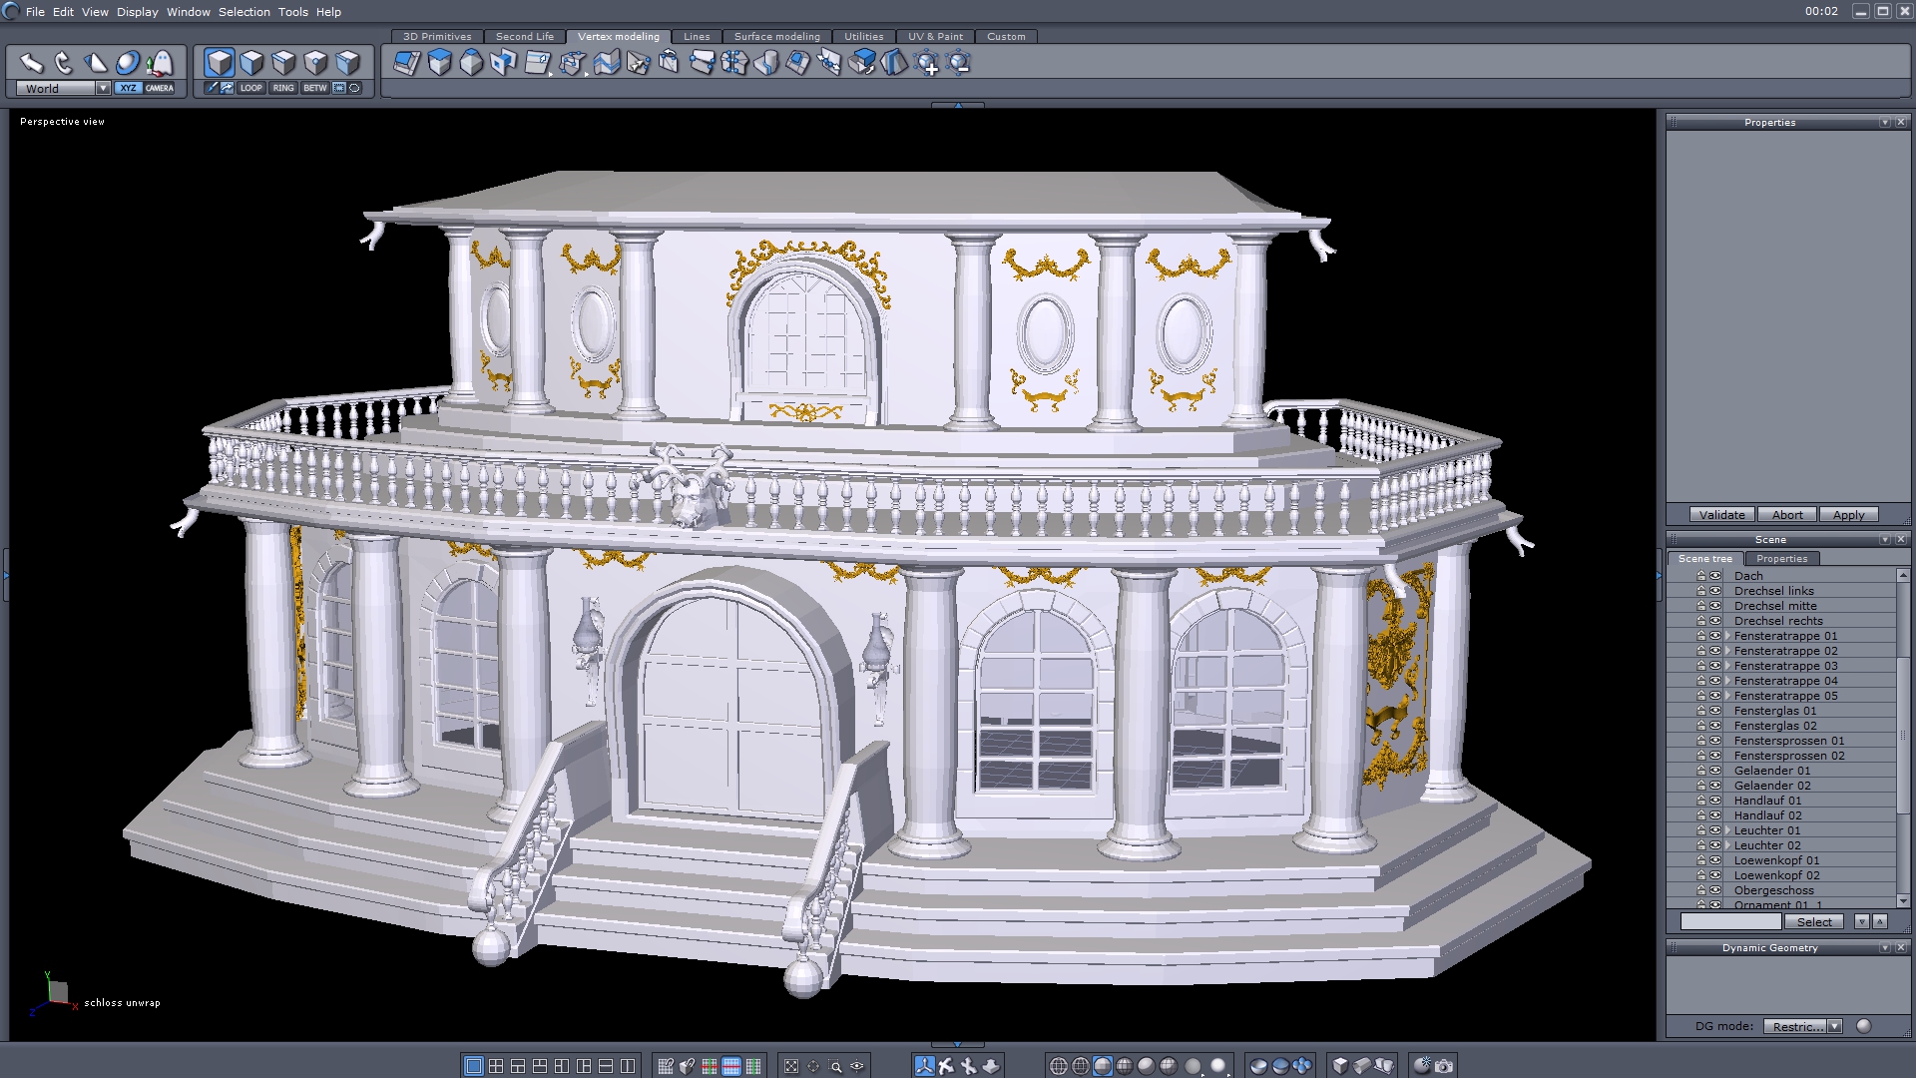Toggle CAMERA axis mode button
1916x1078 pixels.
(x=160, y=88)
